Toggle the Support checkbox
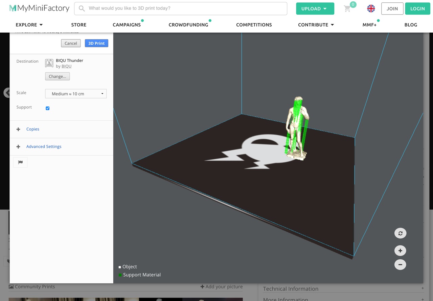433x301 pixels. pos(47,108)
